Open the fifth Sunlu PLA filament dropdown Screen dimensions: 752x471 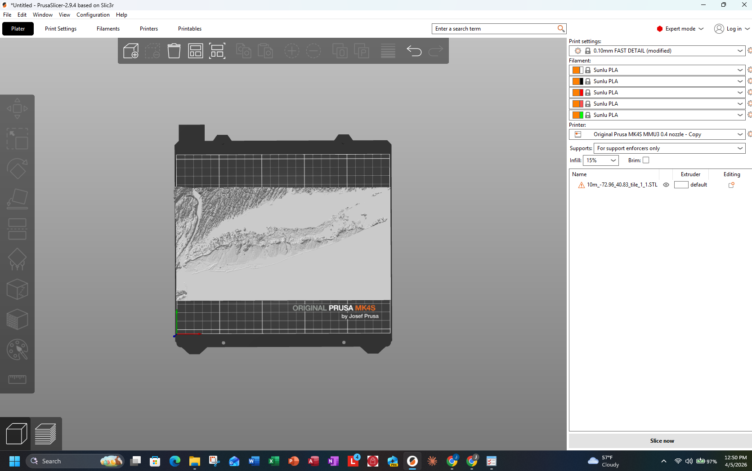click(x=740, y=115)
